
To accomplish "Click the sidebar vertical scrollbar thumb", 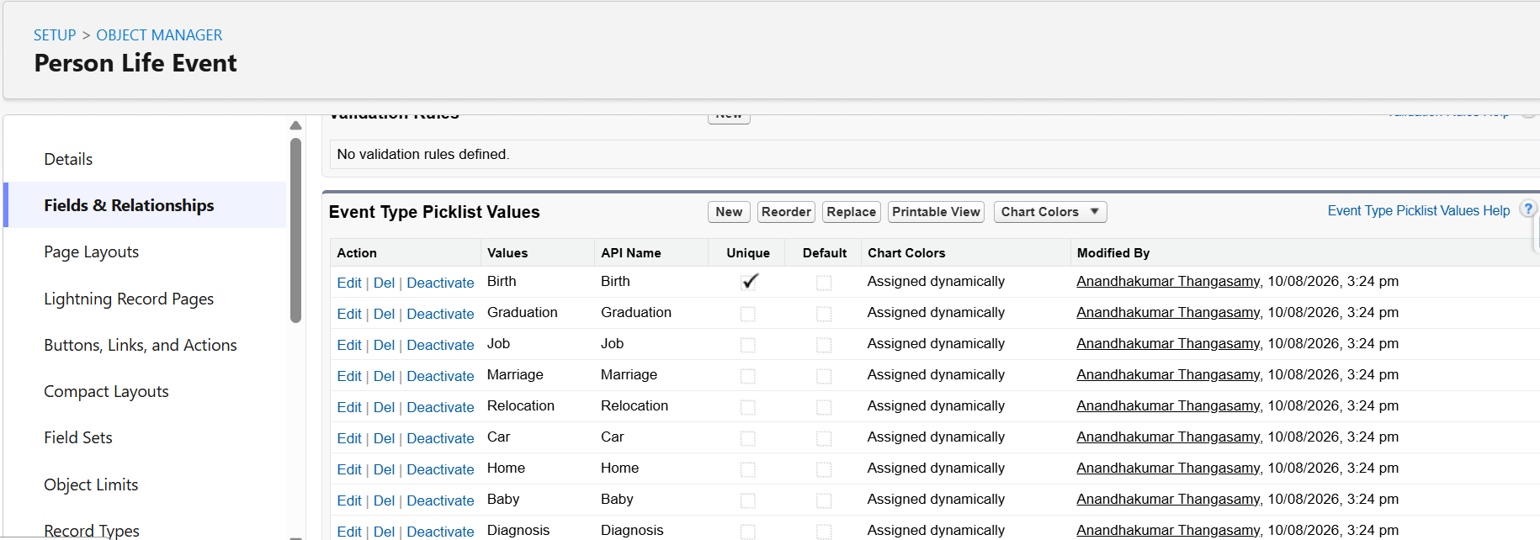I will [295, 230].
